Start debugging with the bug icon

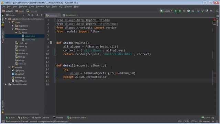(180, 11)
